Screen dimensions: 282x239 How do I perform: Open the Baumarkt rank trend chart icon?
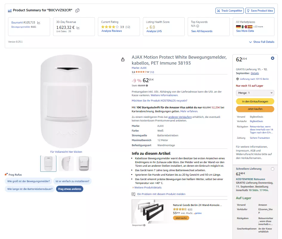39,23
